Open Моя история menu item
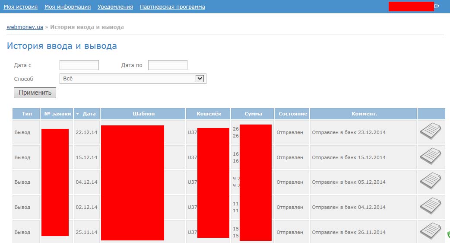The image size is (450, 243). point(20,7)
